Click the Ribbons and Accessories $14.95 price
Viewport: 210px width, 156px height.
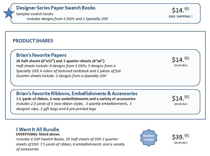[181, 98]
